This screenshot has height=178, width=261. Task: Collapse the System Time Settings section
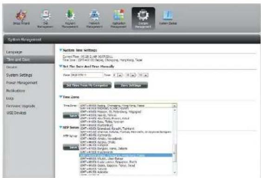61,50
